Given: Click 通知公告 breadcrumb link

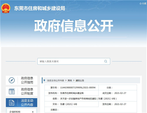Looking at the screenshot, I should (x=80, y=80).
